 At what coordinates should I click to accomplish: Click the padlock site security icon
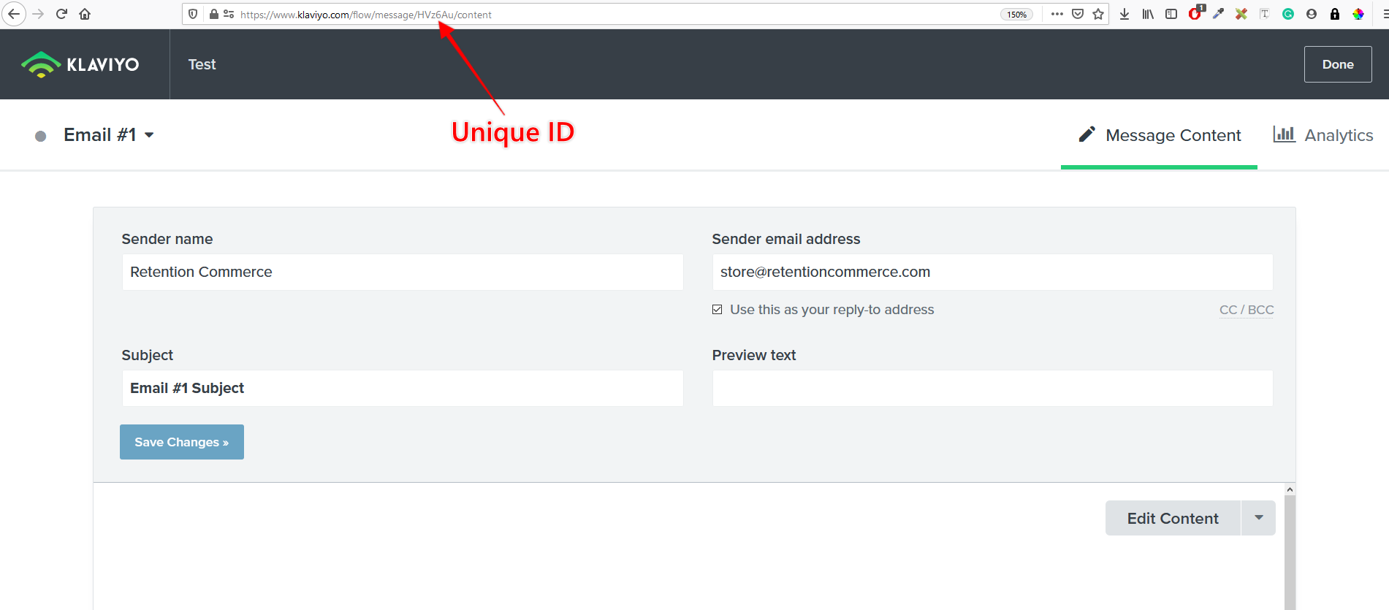coord(213,14)
